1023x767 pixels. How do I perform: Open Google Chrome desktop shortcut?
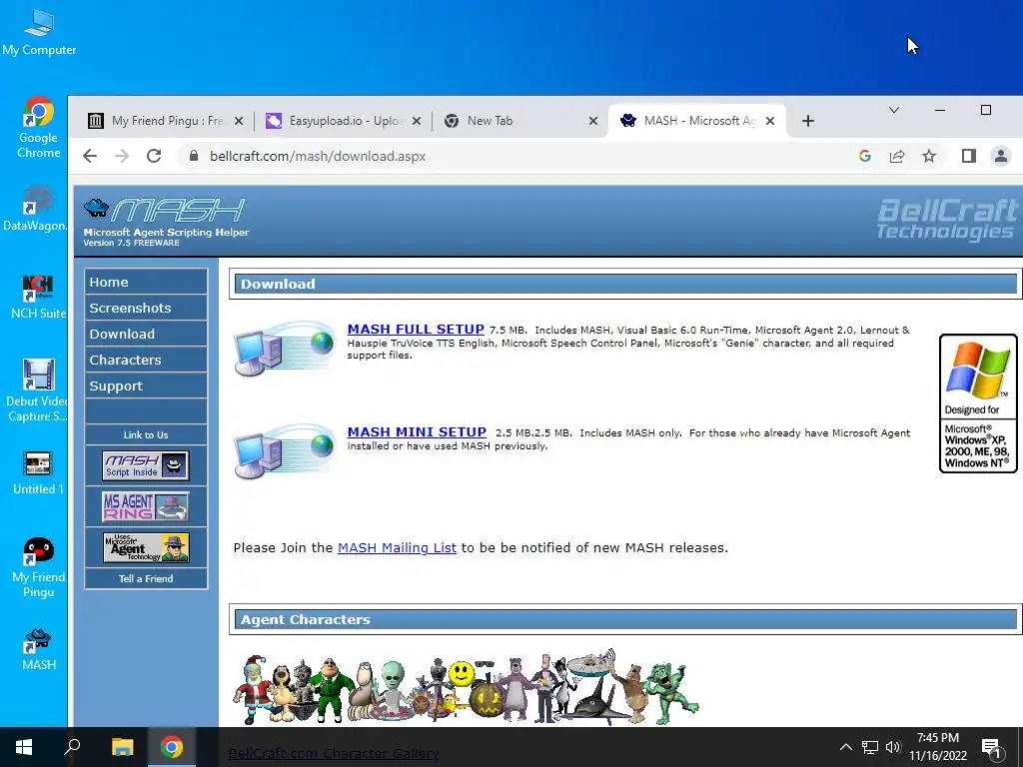coord(38,127)
